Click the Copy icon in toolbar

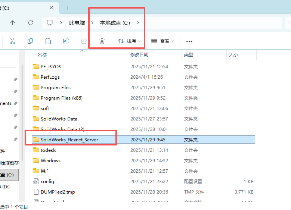tap(30, 41)
